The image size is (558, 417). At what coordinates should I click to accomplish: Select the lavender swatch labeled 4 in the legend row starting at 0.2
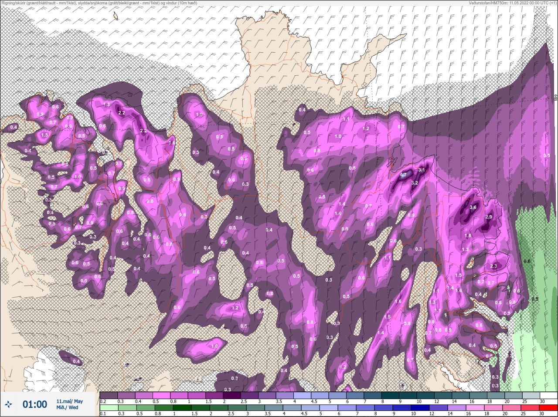[302, 395]
